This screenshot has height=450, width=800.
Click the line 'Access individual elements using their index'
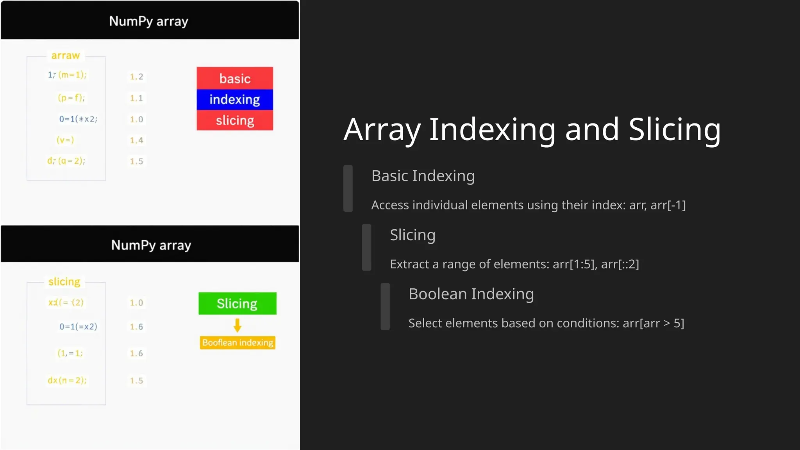[x=498, y=205]
